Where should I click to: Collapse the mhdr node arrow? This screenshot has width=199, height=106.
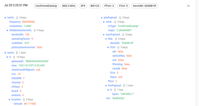point(104,22)
